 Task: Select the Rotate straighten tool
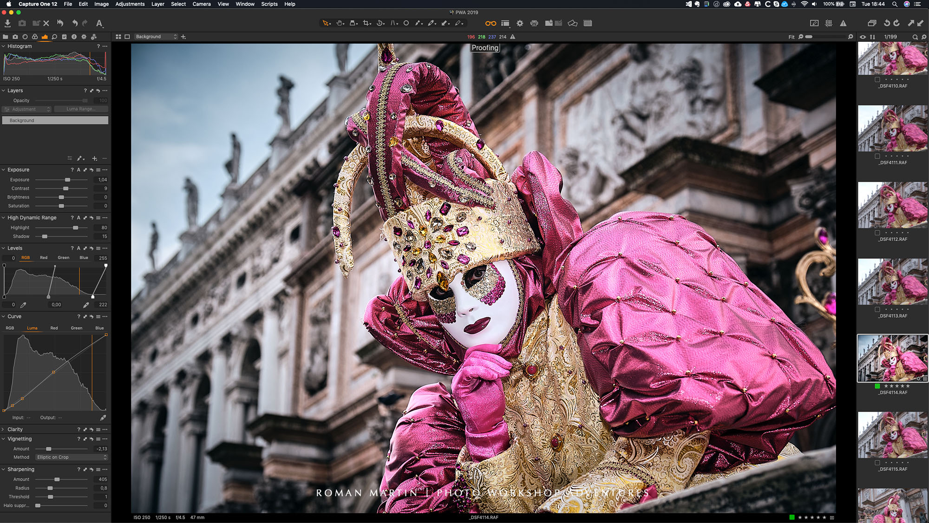point(380,23)
